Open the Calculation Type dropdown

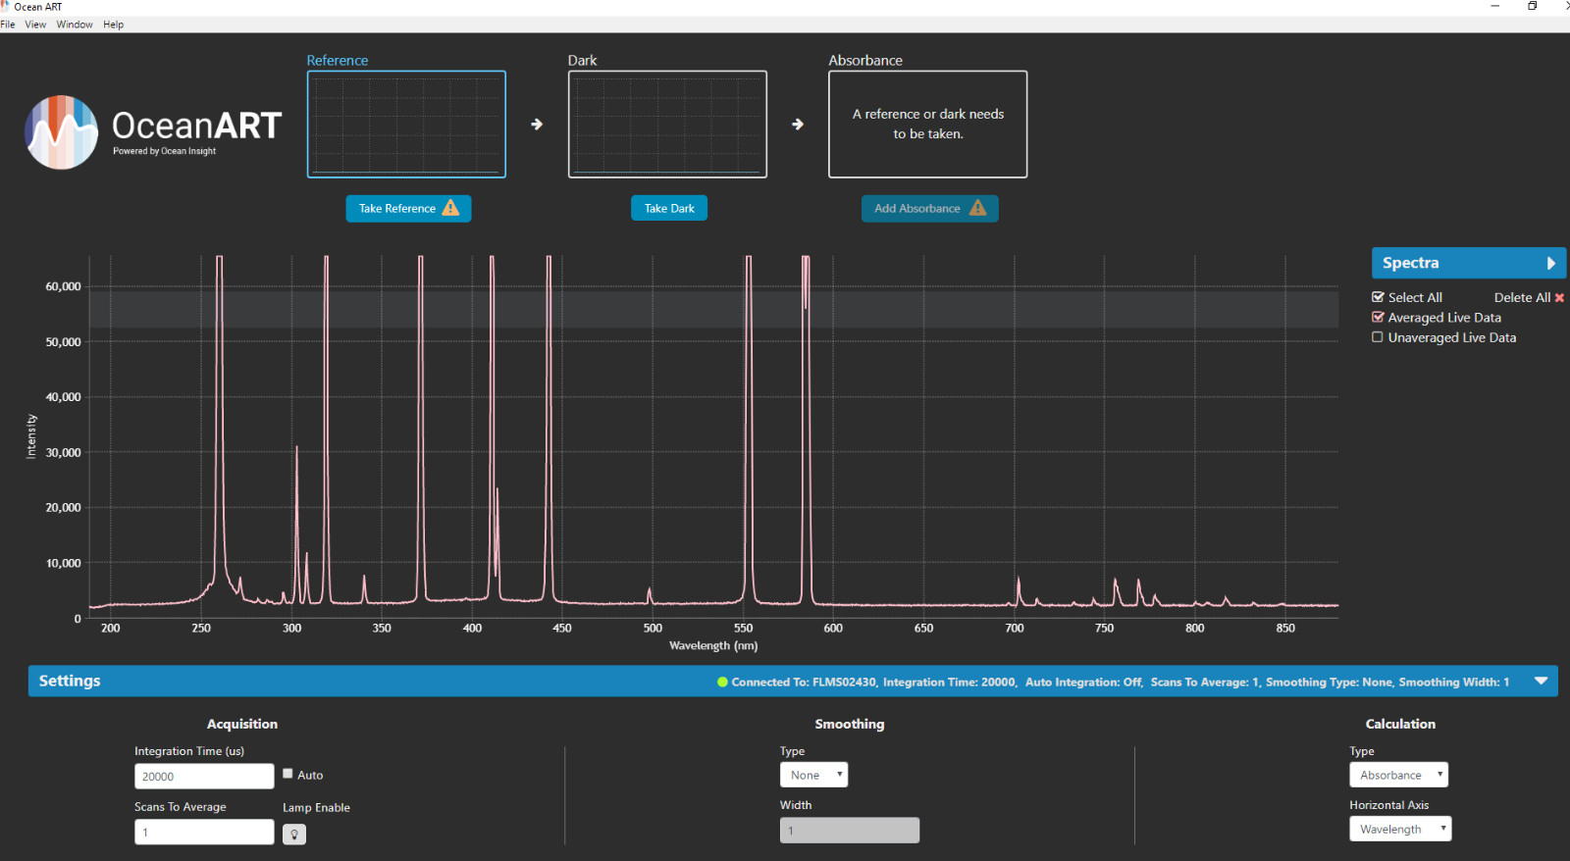click(1398, 775)
